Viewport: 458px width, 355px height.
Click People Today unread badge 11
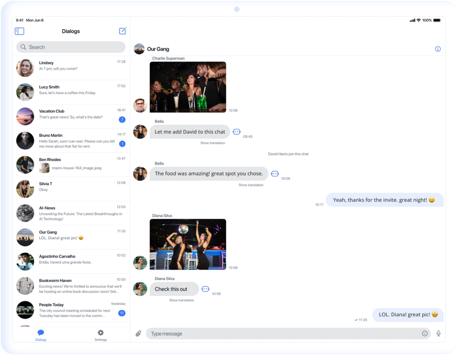[x=122, y=313]
